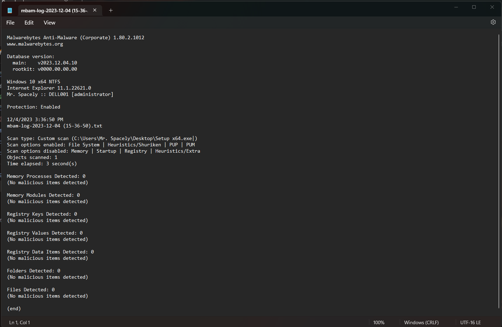Click log filename 'mbam-log-2023-12-04 (15-36-50).txt' in text
Screen dimensions: 502x327
pyautogui.click(x=55, y=126)
